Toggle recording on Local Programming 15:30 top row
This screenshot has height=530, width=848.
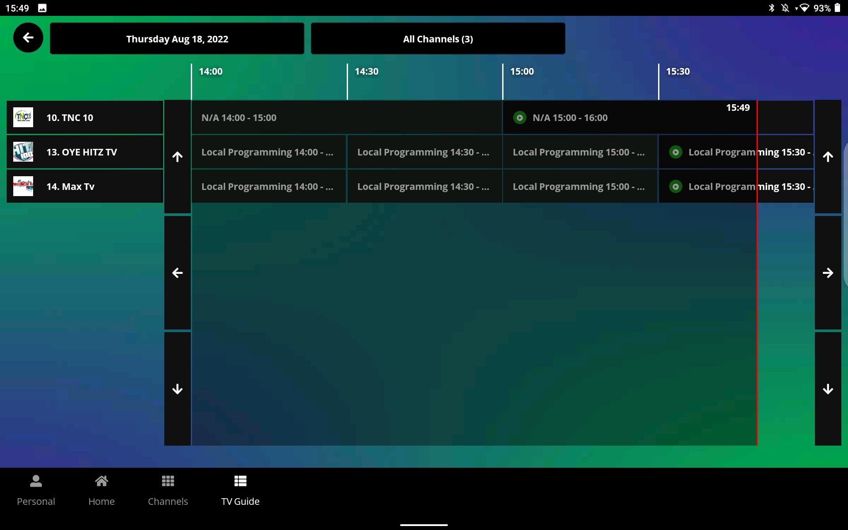[x=676, y=152]
